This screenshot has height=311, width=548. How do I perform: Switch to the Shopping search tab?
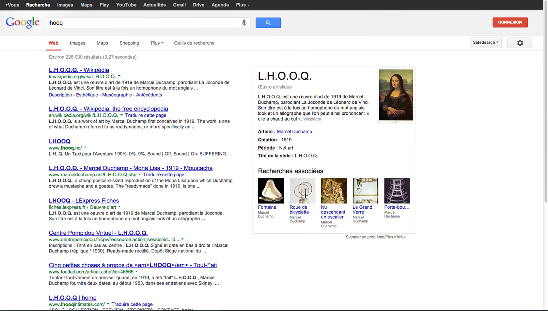pos(129,43)
